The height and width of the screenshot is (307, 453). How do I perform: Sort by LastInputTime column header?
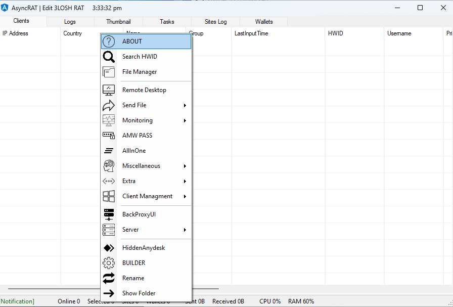click(278, 33)
